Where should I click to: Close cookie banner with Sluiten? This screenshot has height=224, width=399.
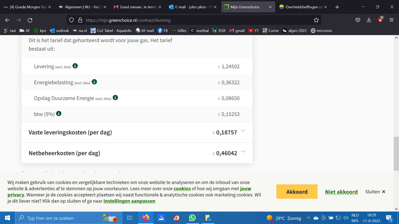[x=375, y=192]
